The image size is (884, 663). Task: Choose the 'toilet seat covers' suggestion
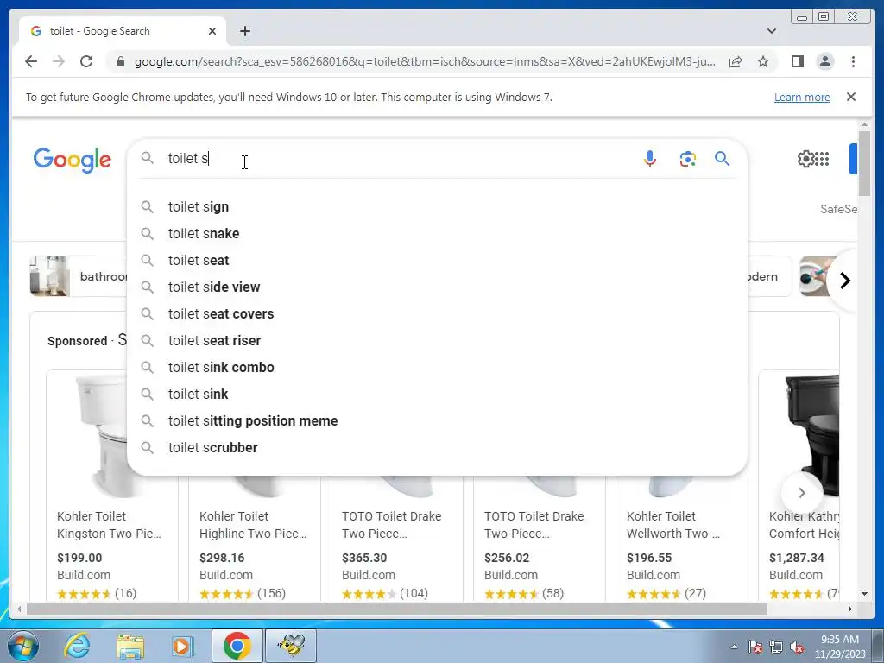click(437, 314)
